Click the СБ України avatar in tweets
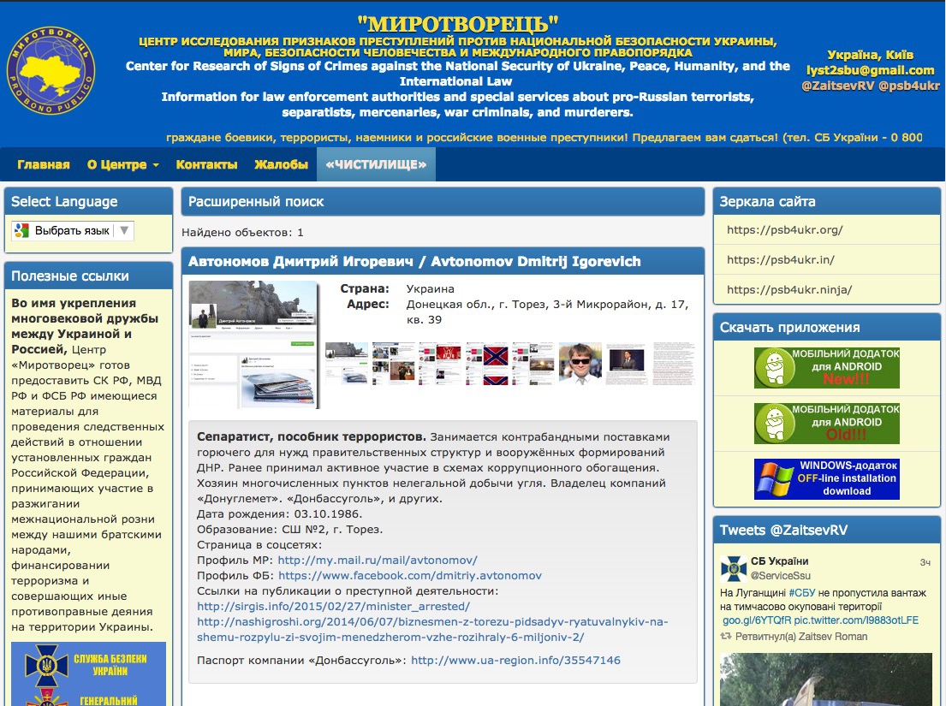 pyautogui.click(x=733, y=568)
